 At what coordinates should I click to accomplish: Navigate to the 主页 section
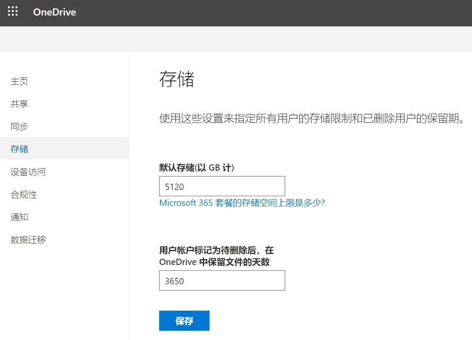click(19, 81)
